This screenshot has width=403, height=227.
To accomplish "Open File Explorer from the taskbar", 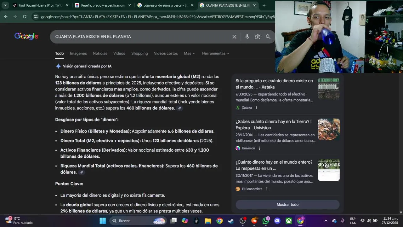I will click(x=208, y=221).
